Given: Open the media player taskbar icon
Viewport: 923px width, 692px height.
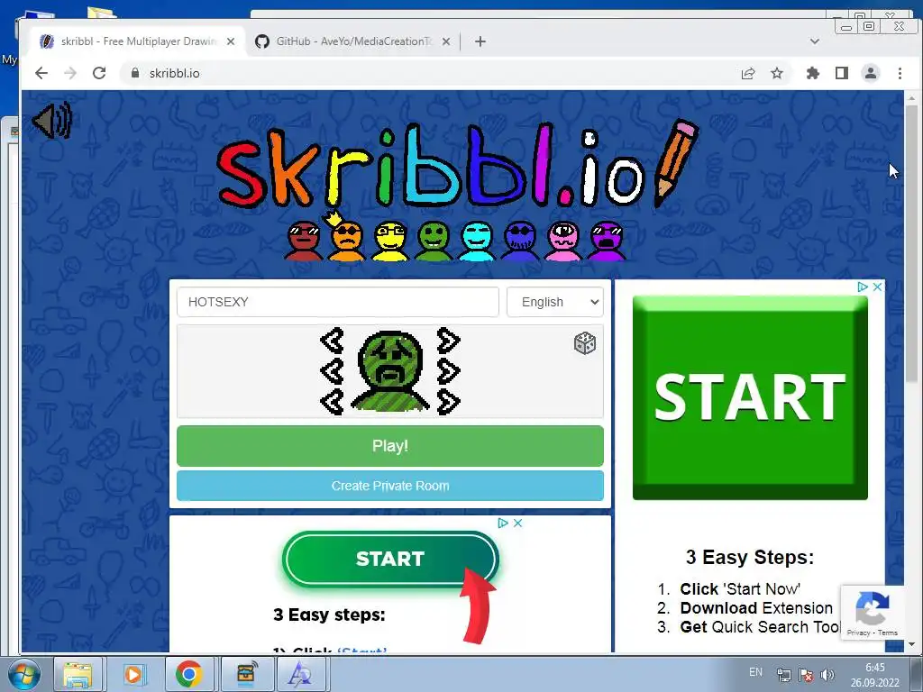Looking at the screenshot, I should (x=133, y=674).
